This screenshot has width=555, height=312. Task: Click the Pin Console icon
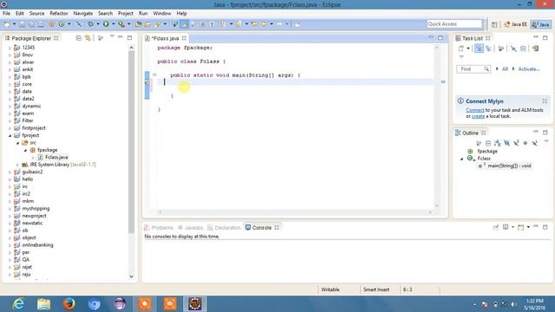point(496,227)
